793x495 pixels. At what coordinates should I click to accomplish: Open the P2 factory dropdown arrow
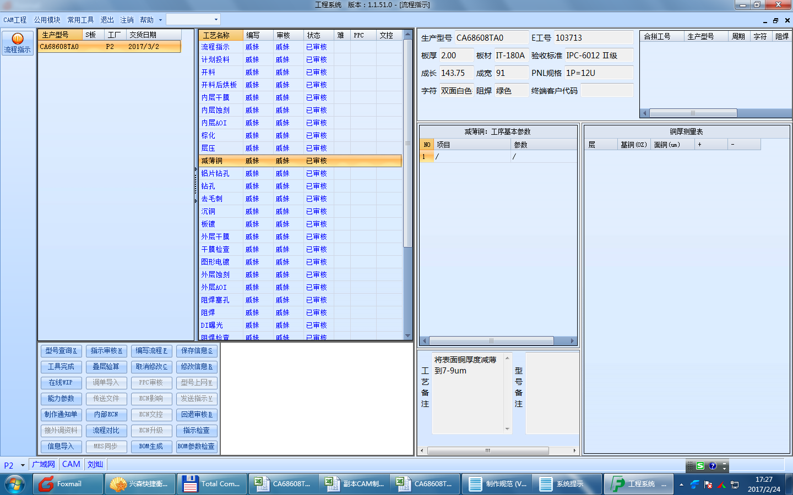(23, 465)
